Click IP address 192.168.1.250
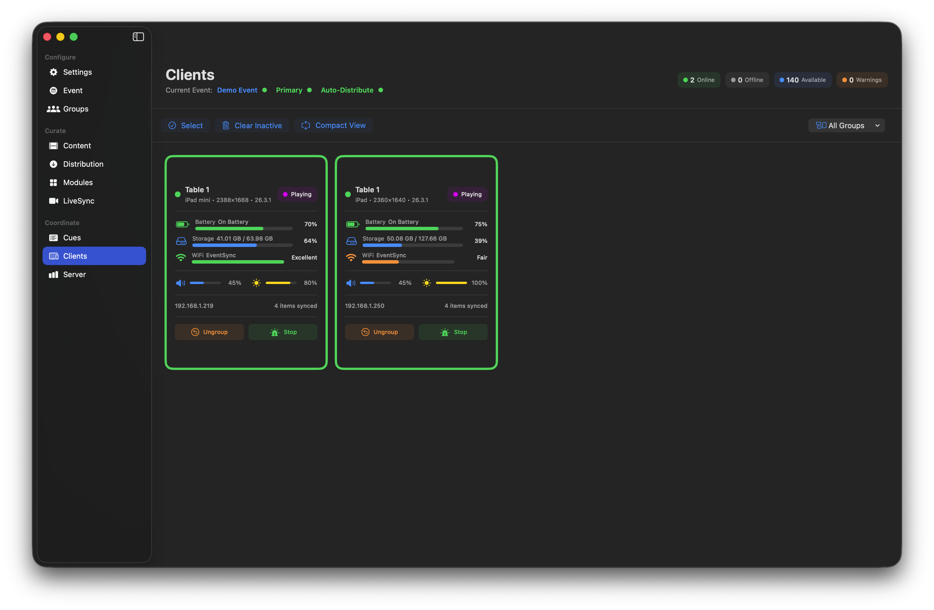Image resolution: width=934 pixels, height=610 pixels. pyautogui.click(x=365, y=306)
